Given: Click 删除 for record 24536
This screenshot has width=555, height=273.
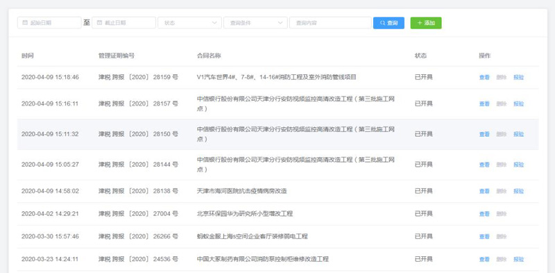Looking at the screenshot, I should (501, 259).
